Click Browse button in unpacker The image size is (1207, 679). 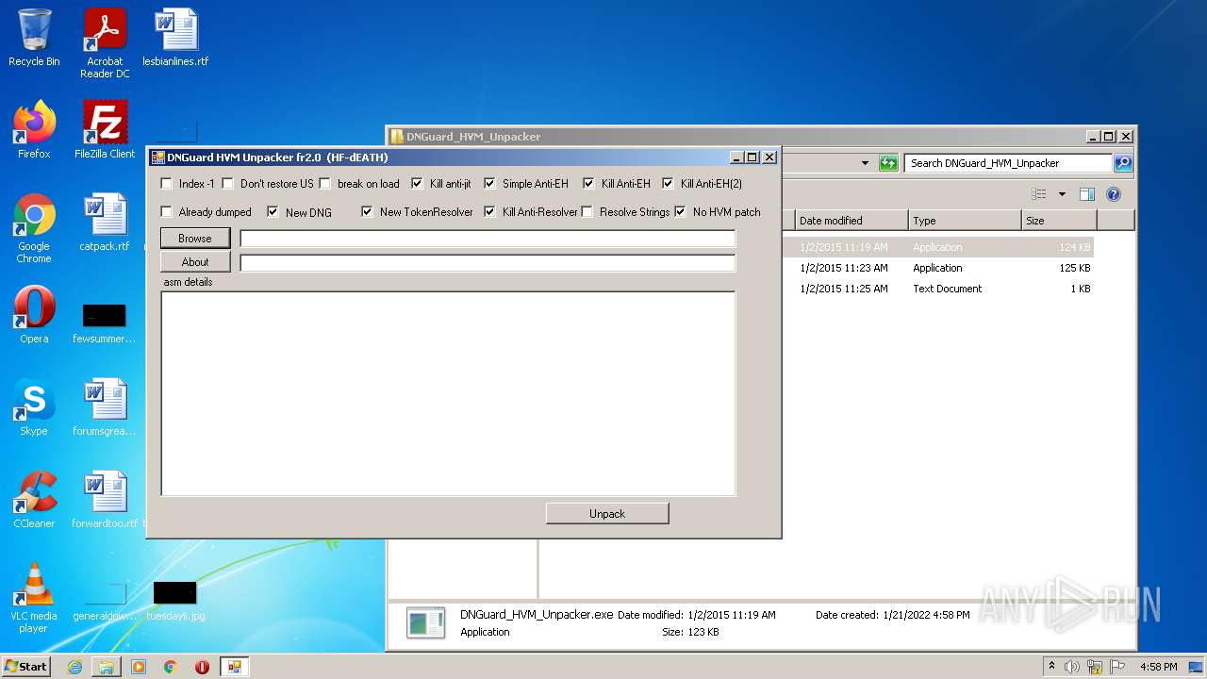coord(195,239)
